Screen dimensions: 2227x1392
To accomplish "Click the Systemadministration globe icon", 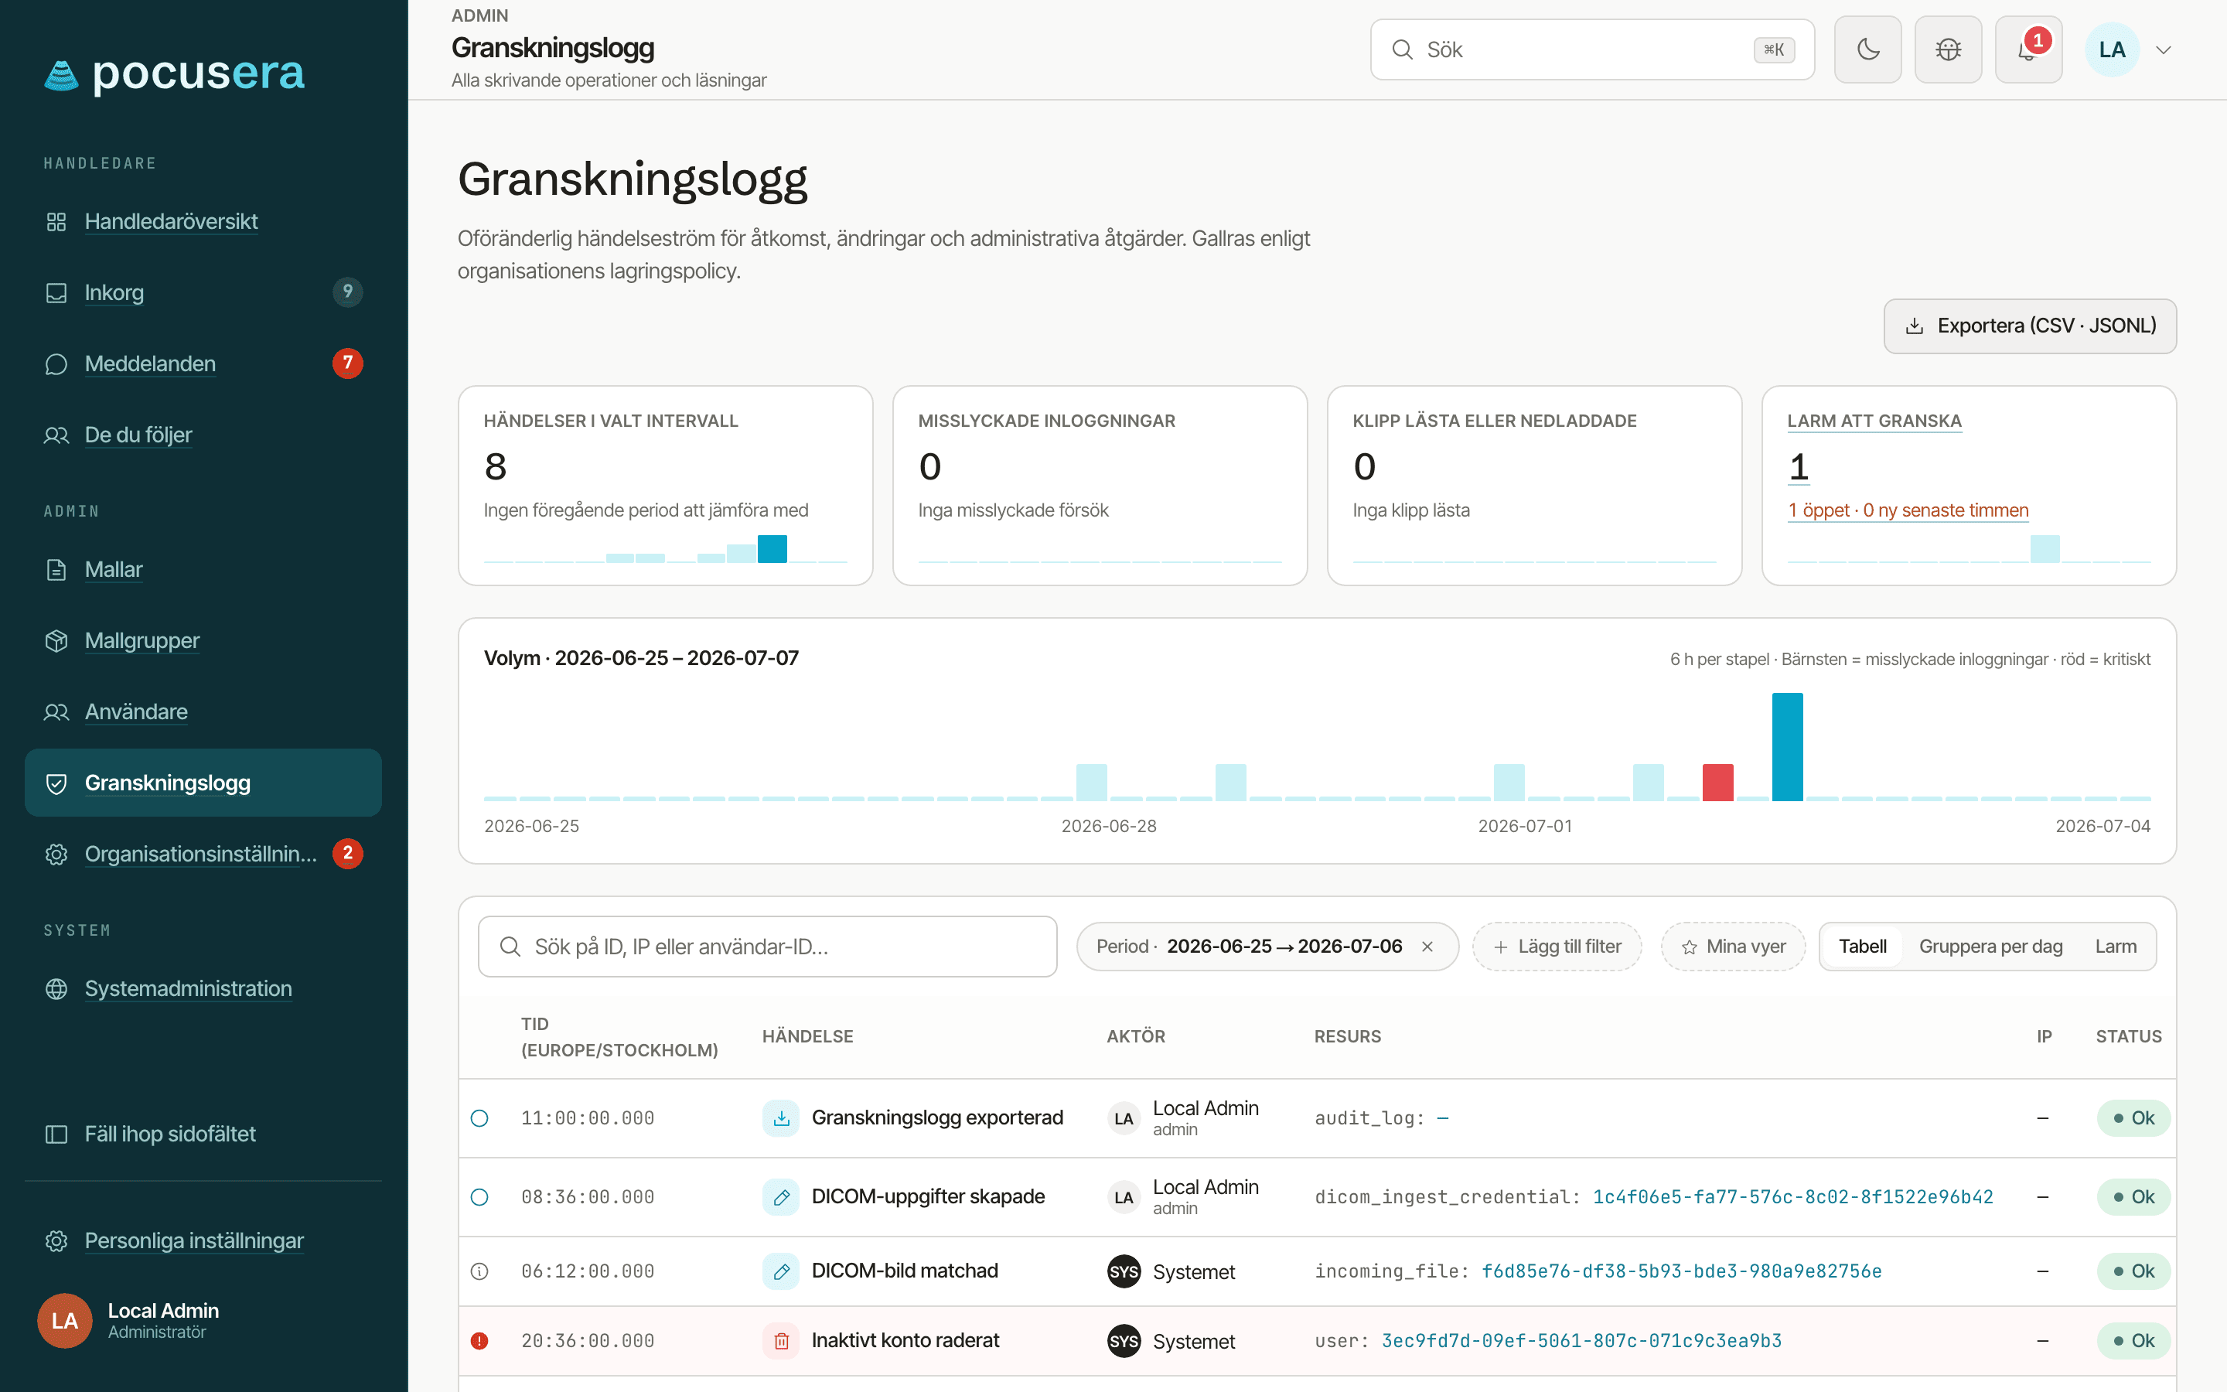I will coord(56,988).
